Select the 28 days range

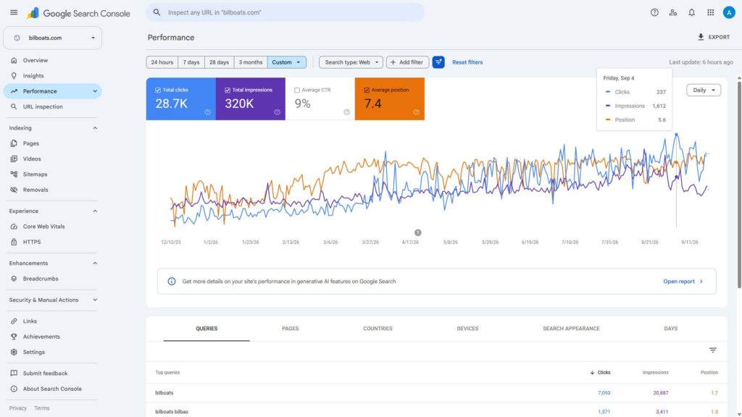(x=219, y=62)
